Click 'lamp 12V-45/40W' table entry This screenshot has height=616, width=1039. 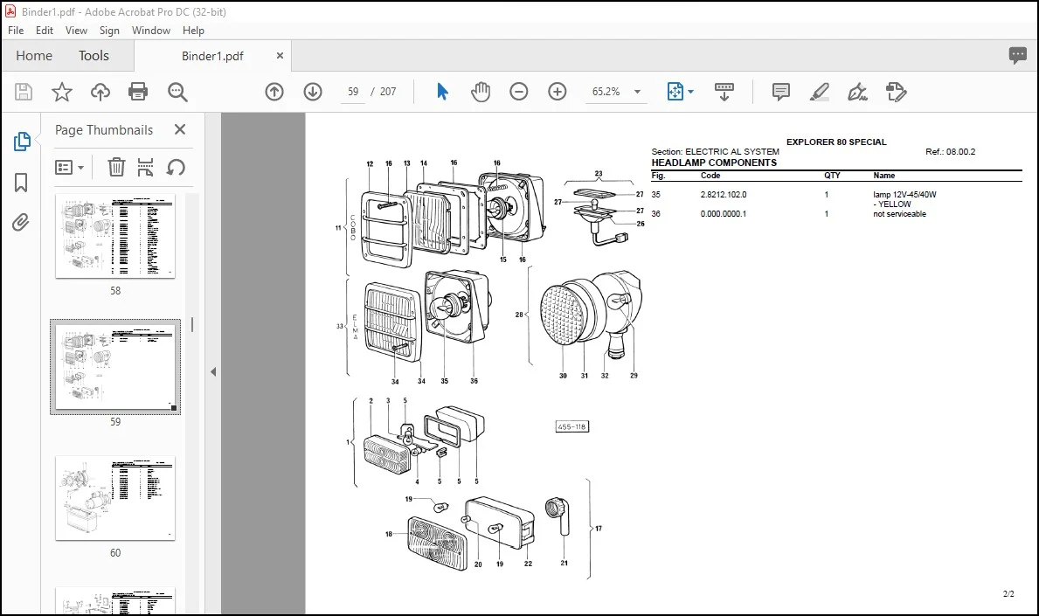tap(904, 195)
